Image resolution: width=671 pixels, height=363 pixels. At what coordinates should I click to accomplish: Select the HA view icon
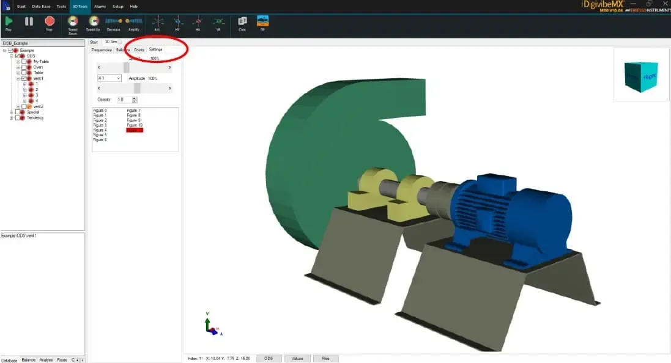coord(198,21)
